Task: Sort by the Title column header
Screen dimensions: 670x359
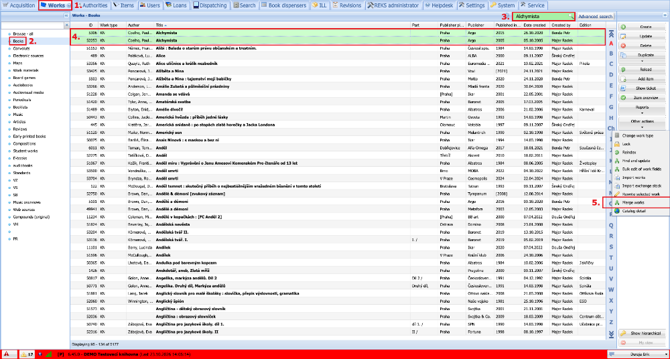Action: click(x=282, y=25)
